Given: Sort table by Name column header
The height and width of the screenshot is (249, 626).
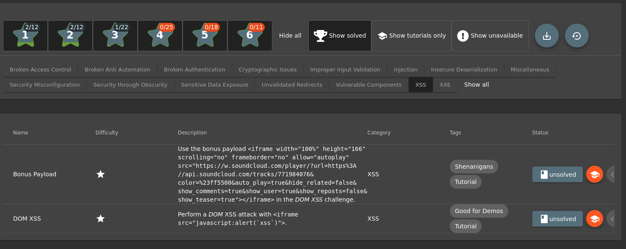Looking at the screenshot, I should pos(20,133).
